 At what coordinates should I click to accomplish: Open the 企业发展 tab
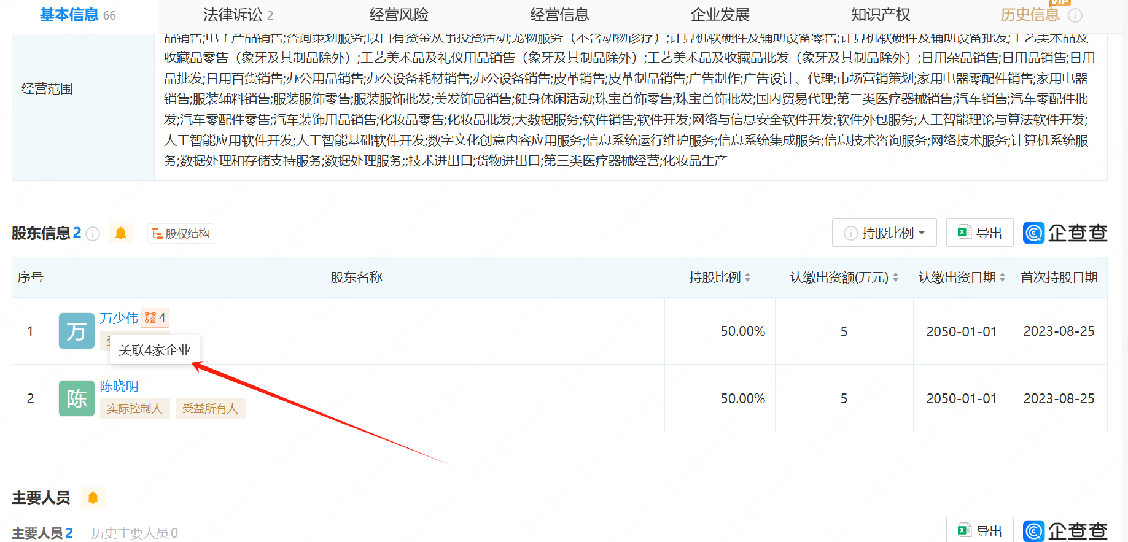(x=720, y=15)
